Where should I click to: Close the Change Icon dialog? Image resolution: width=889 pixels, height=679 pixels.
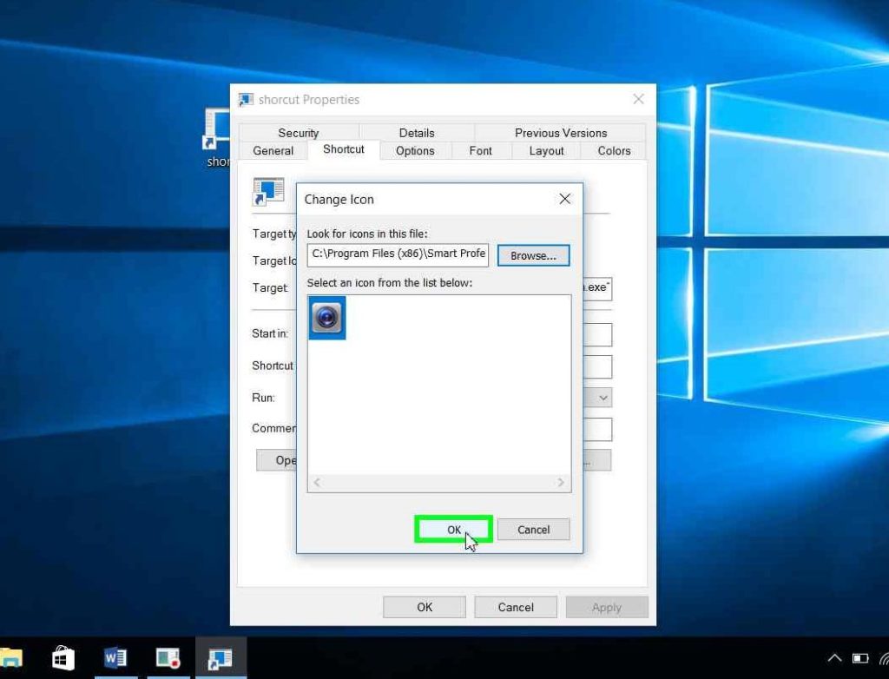[x=564, y=199]
